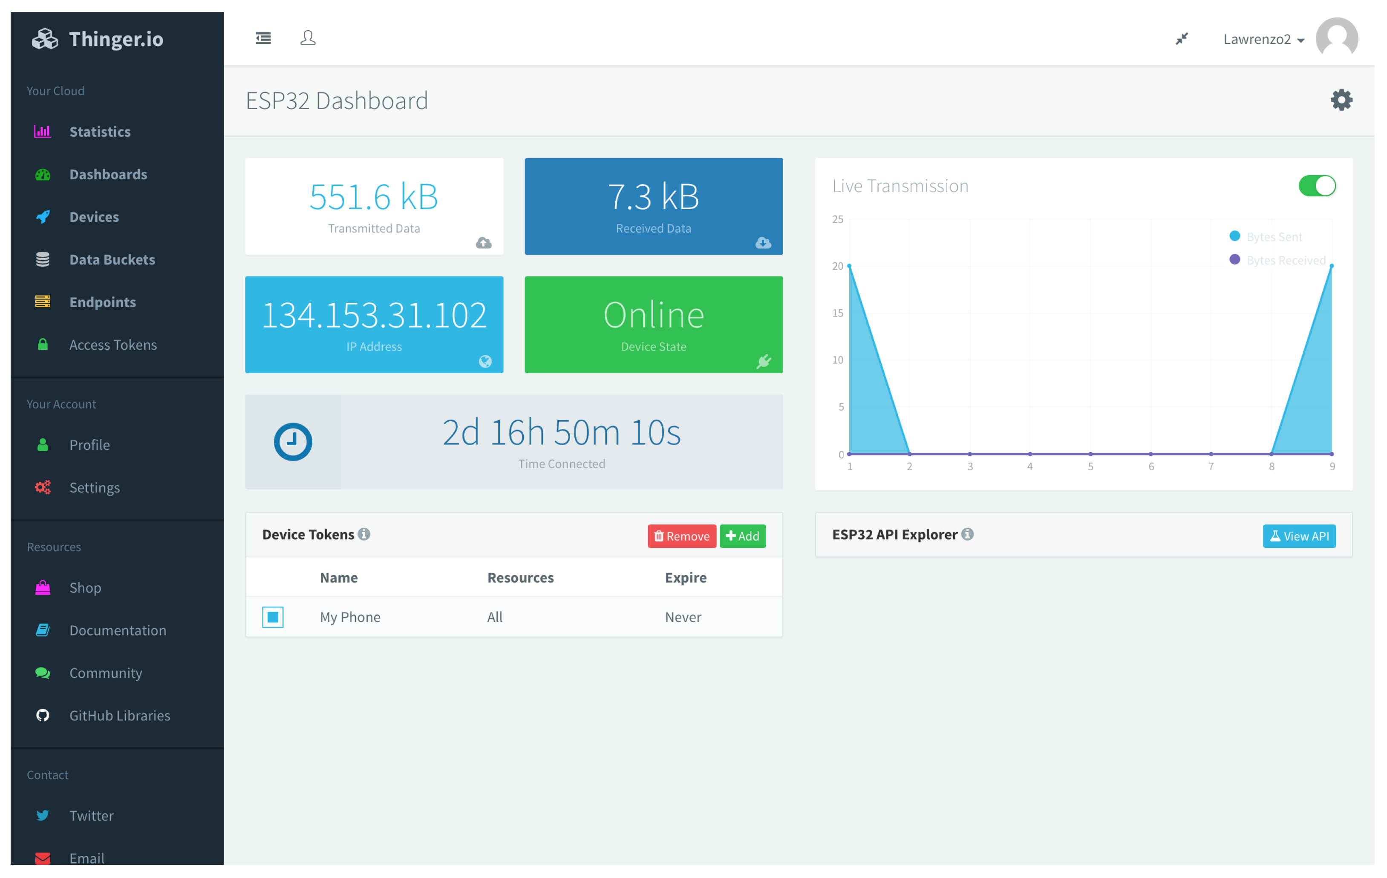Viewport: 1387px width, 878px height.
Task: Click the Thinger.io logo
Action: [98, 39]
